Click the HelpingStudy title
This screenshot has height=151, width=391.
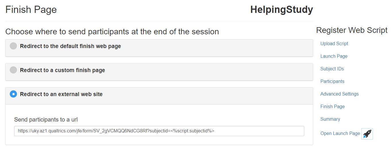click(x=282, y=10)
